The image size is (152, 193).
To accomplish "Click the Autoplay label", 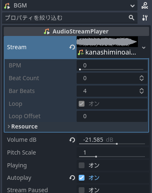I will coord(19,178).
